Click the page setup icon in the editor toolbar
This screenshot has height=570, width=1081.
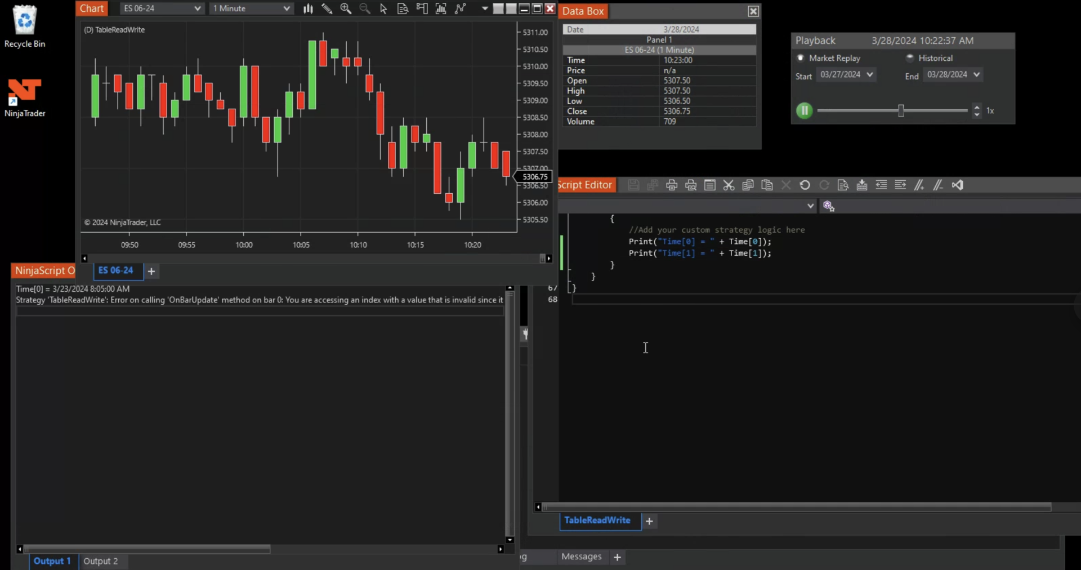tap(710, 185)
